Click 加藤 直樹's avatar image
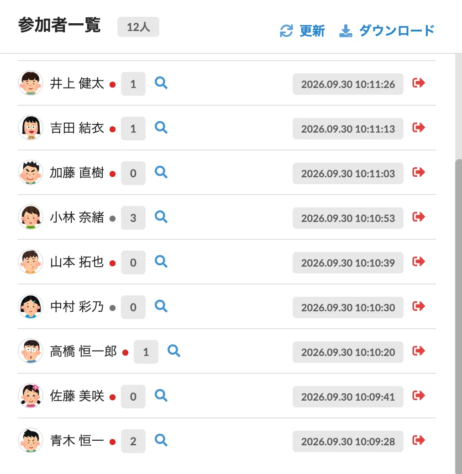 (30, 172)
